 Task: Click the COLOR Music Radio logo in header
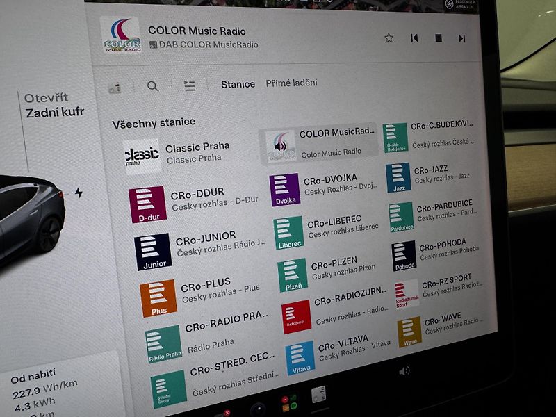[x=121, y=35]
